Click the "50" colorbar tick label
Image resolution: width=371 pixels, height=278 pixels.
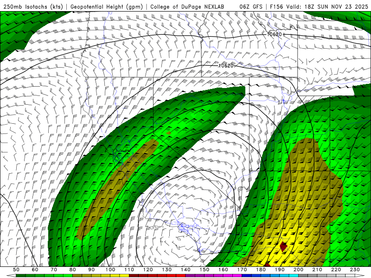point(16,270)
